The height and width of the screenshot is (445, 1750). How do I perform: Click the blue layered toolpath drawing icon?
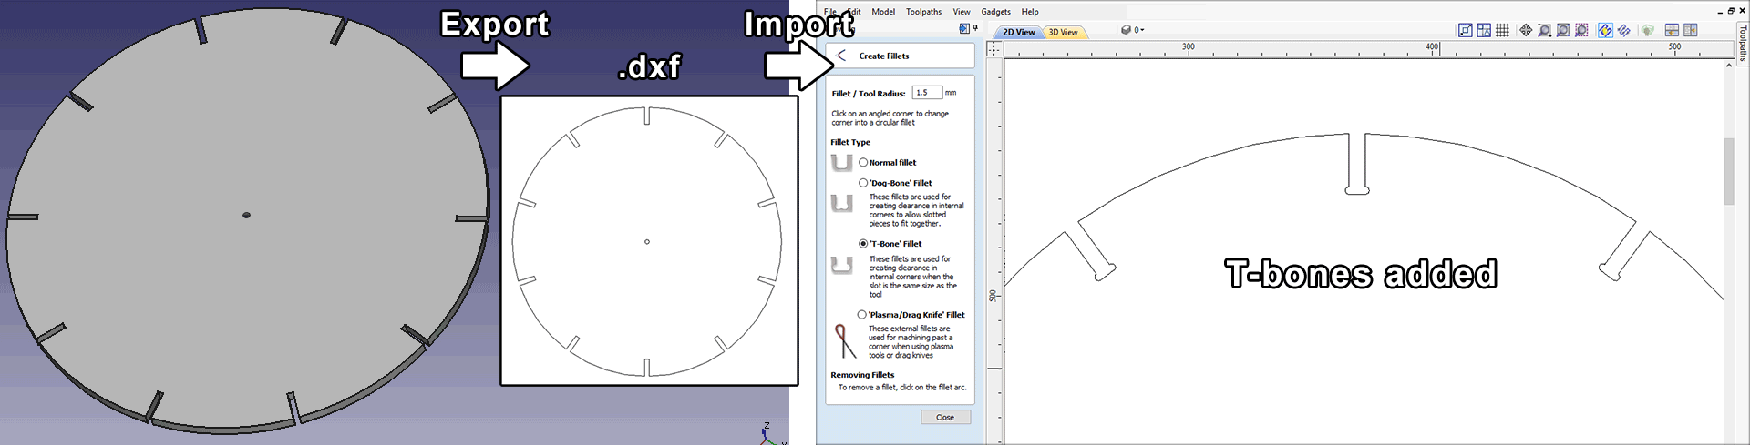click(1624, 30)
